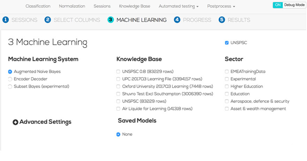This screenshot has width=307, height=161.
Task: Enable the Higher Education sector checkbox
Action: coord(227,87)
